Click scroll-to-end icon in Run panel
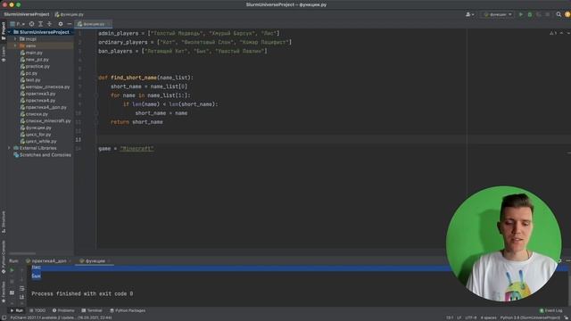Viewport: 571px width, 321px height. [x=21, y=297]
